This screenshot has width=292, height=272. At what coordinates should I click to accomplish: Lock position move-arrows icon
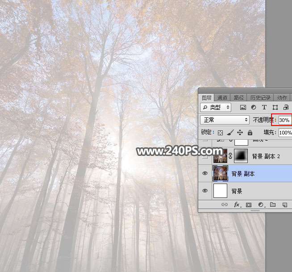point(240,133)
